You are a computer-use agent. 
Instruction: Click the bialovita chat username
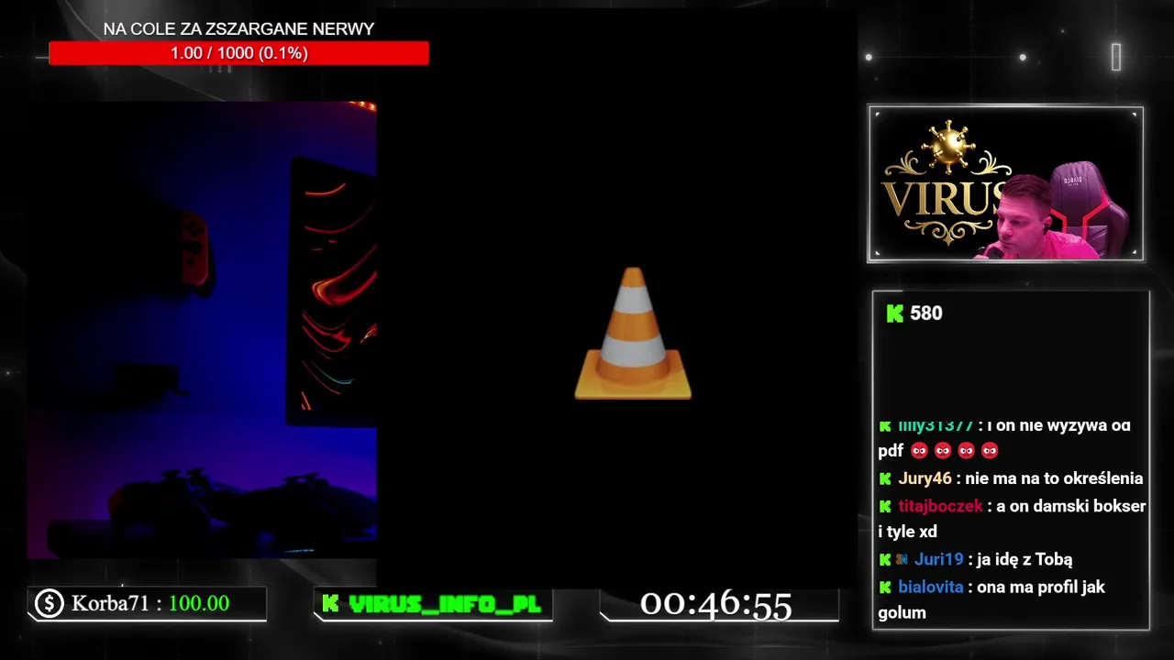(x=931, y=587)
